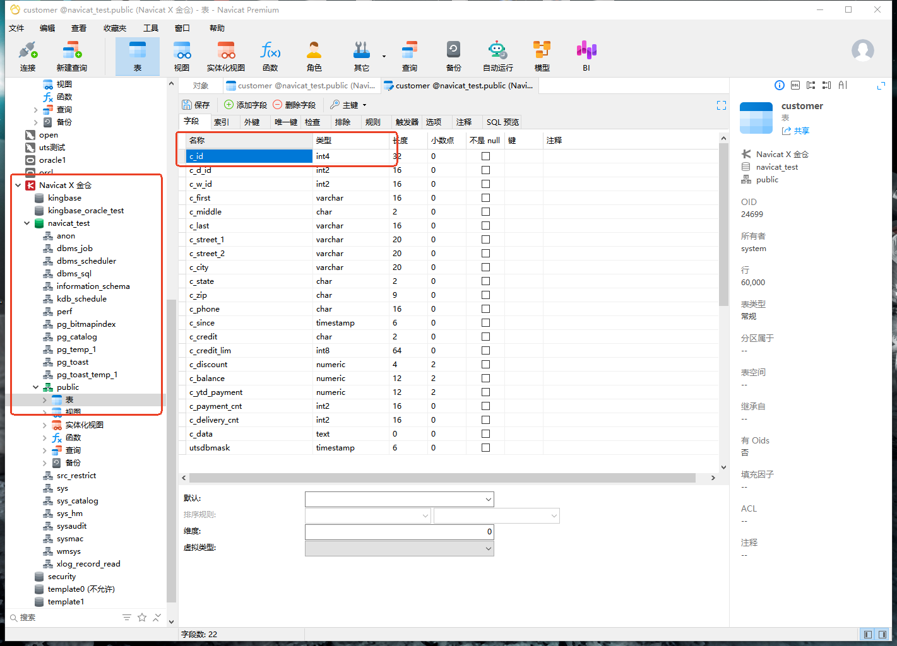
Task: Click the 删除字段 button
Action: [294, 105]
